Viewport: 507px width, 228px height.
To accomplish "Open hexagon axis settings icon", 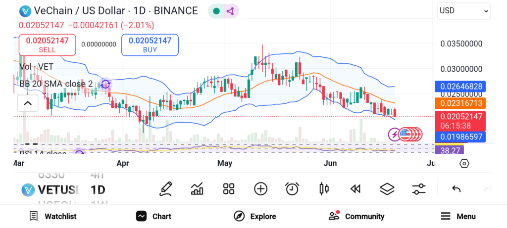I will (x=464, y=163).
